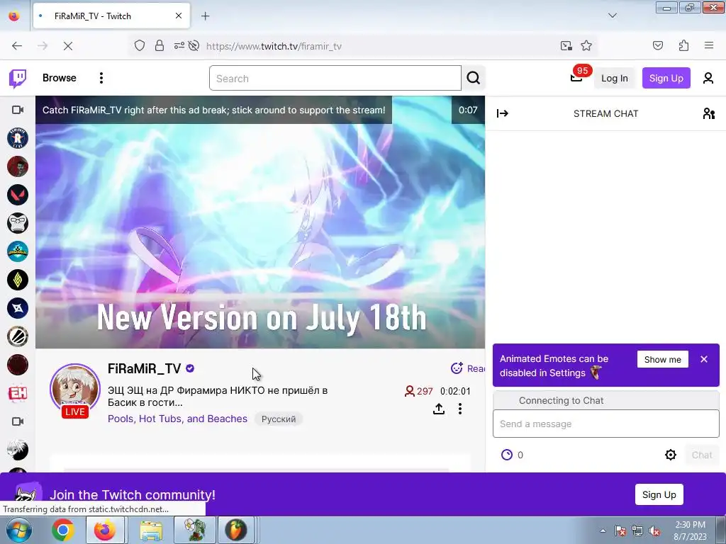
Task: Click the React emote button
Action: pyautogui.click(x=468, y=368)
